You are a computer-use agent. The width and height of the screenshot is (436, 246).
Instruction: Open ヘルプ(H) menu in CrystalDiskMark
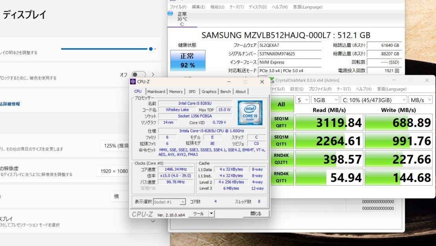tap(364, 89)
